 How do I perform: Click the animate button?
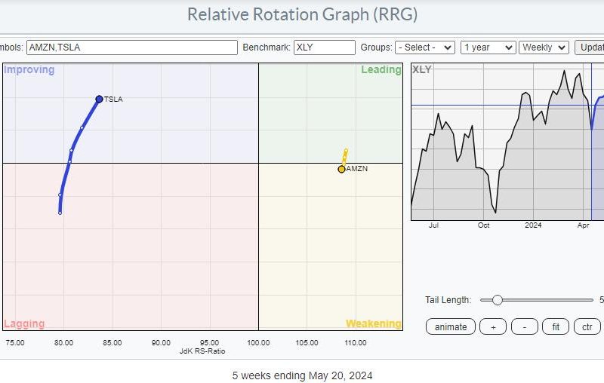click(451, 327)
